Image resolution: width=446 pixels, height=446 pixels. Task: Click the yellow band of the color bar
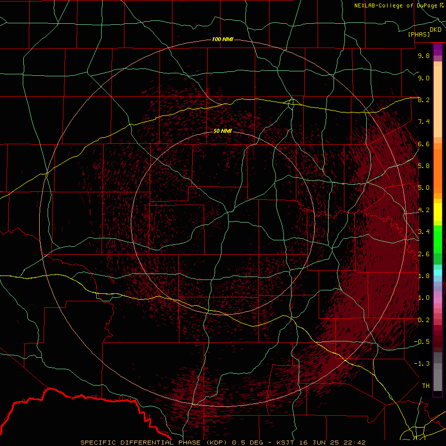[x=438, y=212]
